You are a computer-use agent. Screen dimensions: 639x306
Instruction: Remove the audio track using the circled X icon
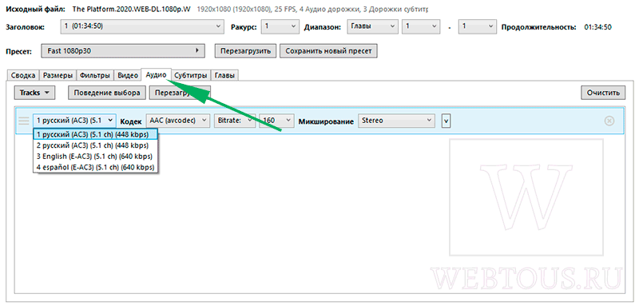tap(609, 121)
